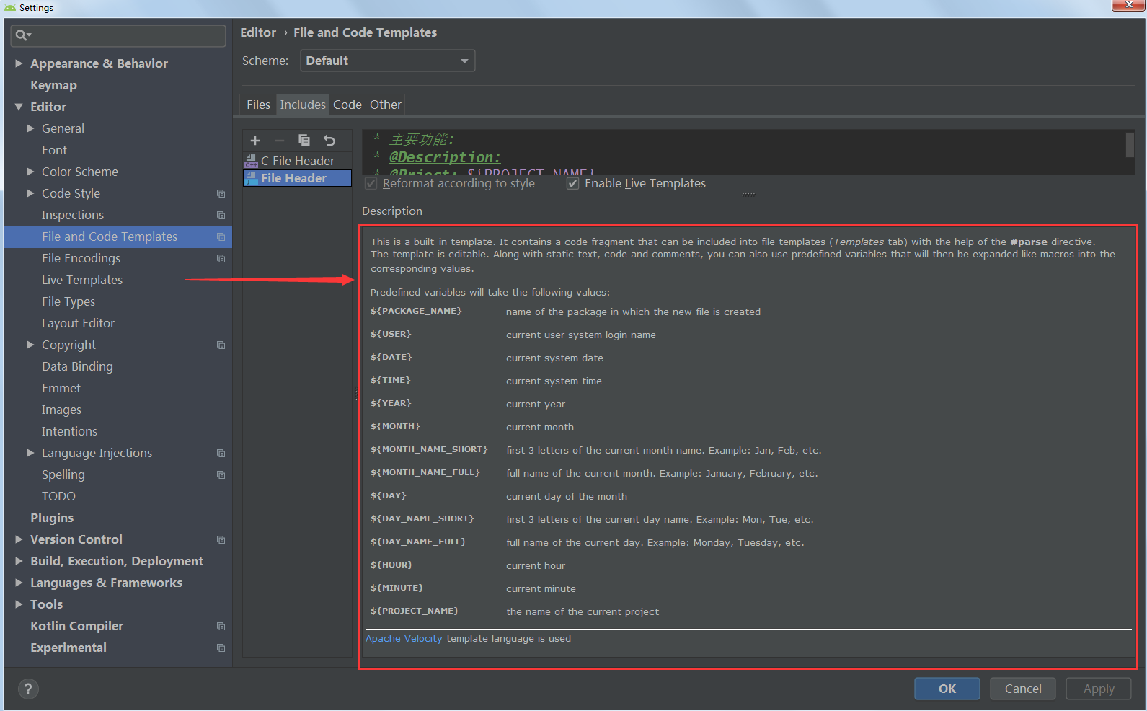Open help with the question mark button
This screenshot has width=1147, height=711.
28,689
